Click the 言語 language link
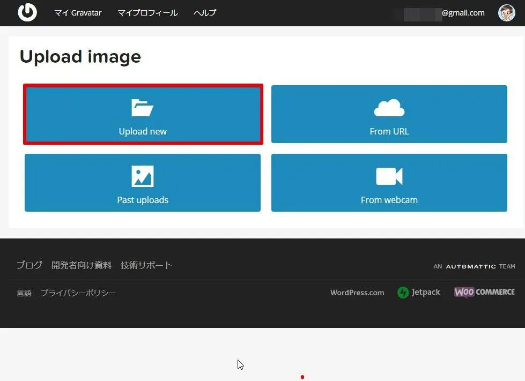The image size is (525, 381). pyautogui.click(x=24, y=293)
